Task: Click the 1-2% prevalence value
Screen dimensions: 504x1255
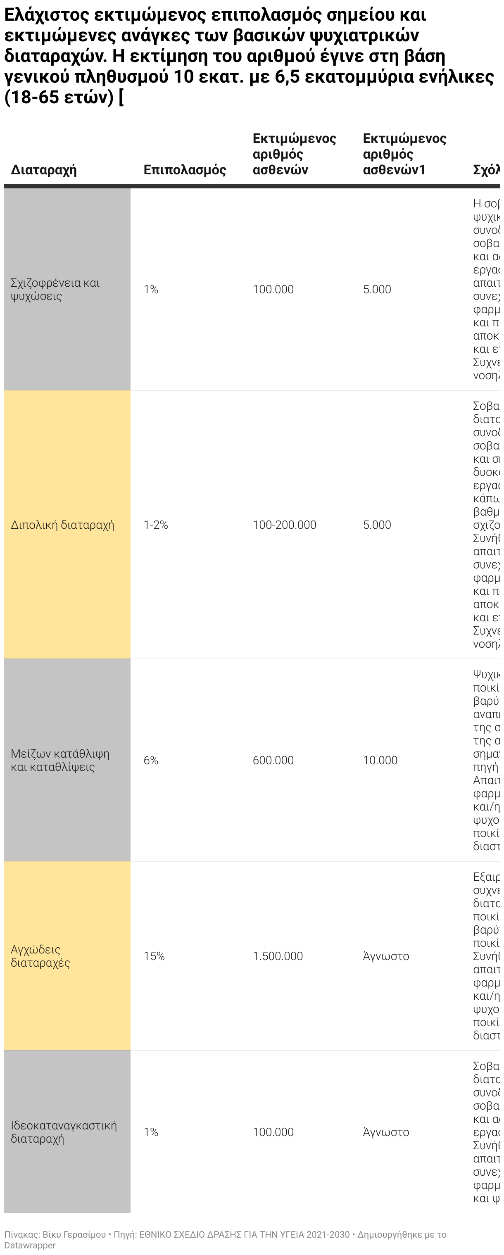Action: pos(155,525)
